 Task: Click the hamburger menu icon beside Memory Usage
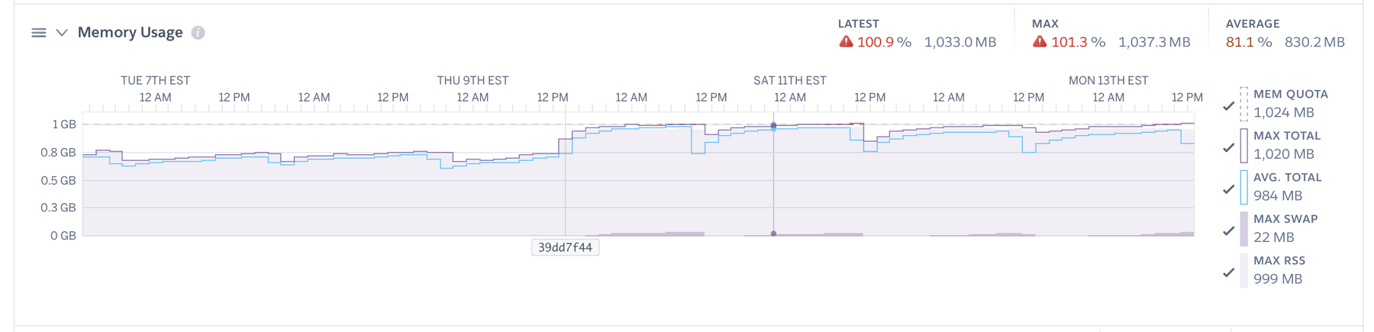click(x=38, y=33)
